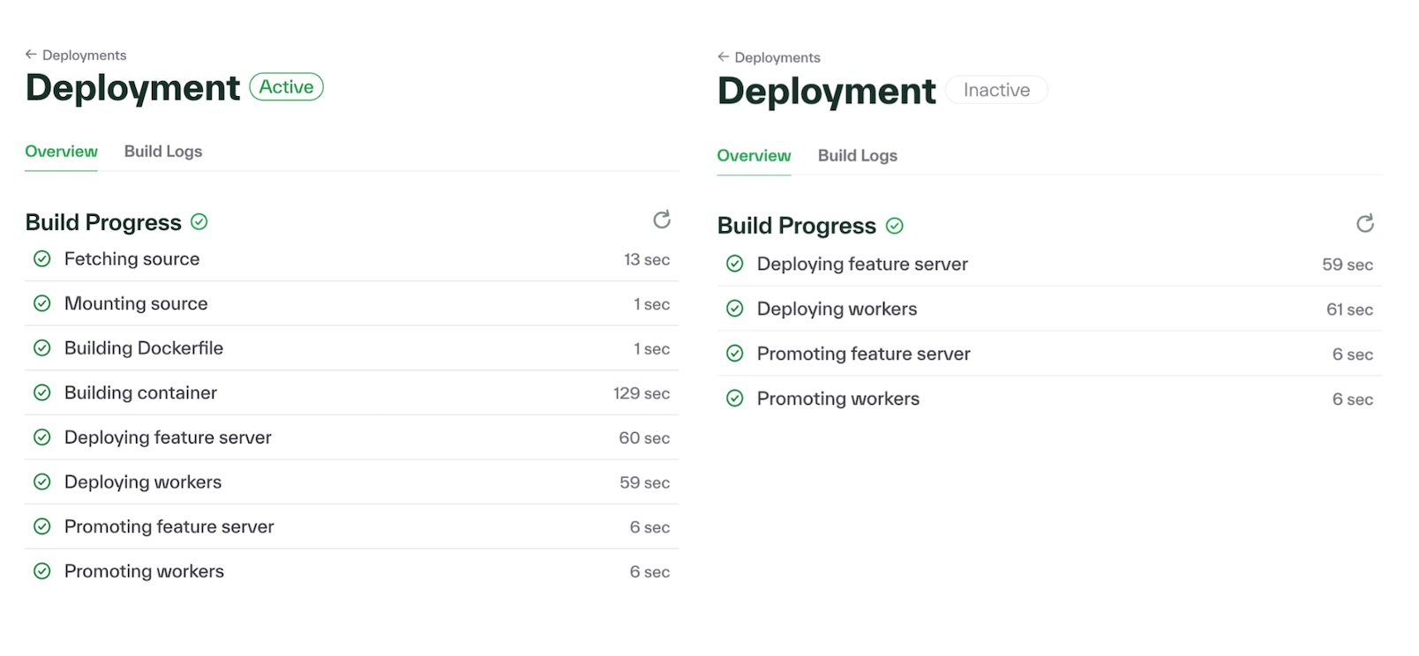Click check icon beside 59 sec Deploying feature server

coord(734,264)
